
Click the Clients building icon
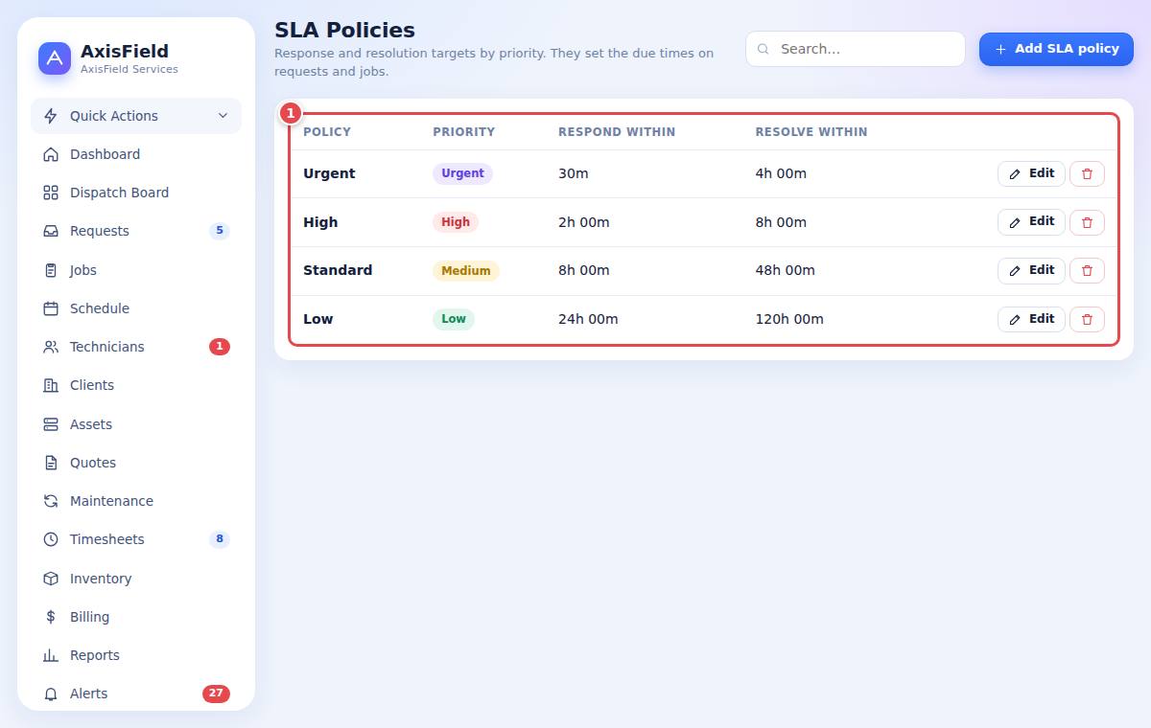coord(51,385)
